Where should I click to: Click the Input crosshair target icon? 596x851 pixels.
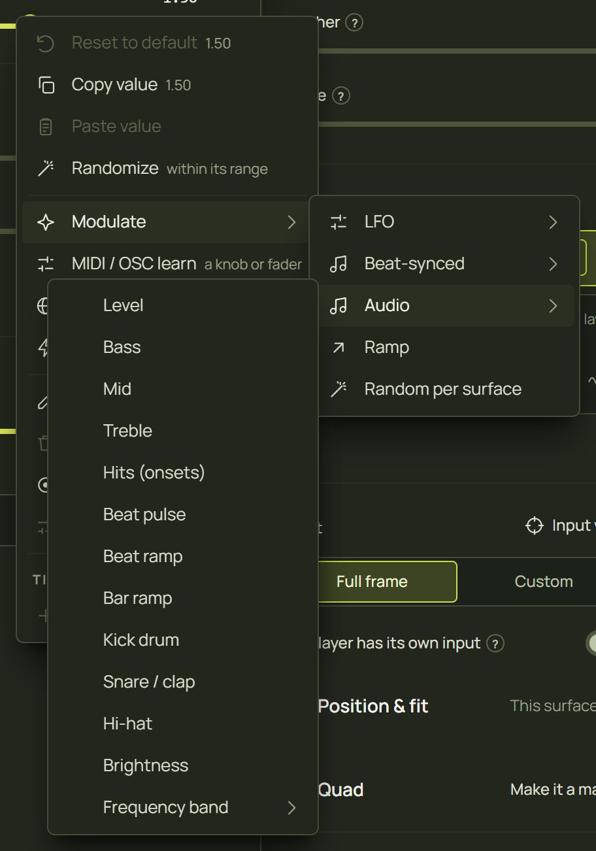pos(535,526)
